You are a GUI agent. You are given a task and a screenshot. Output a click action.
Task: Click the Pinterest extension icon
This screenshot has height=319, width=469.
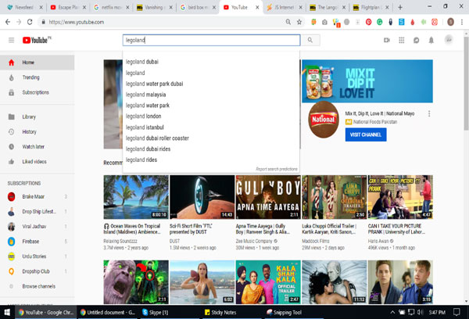pos(368,22)
